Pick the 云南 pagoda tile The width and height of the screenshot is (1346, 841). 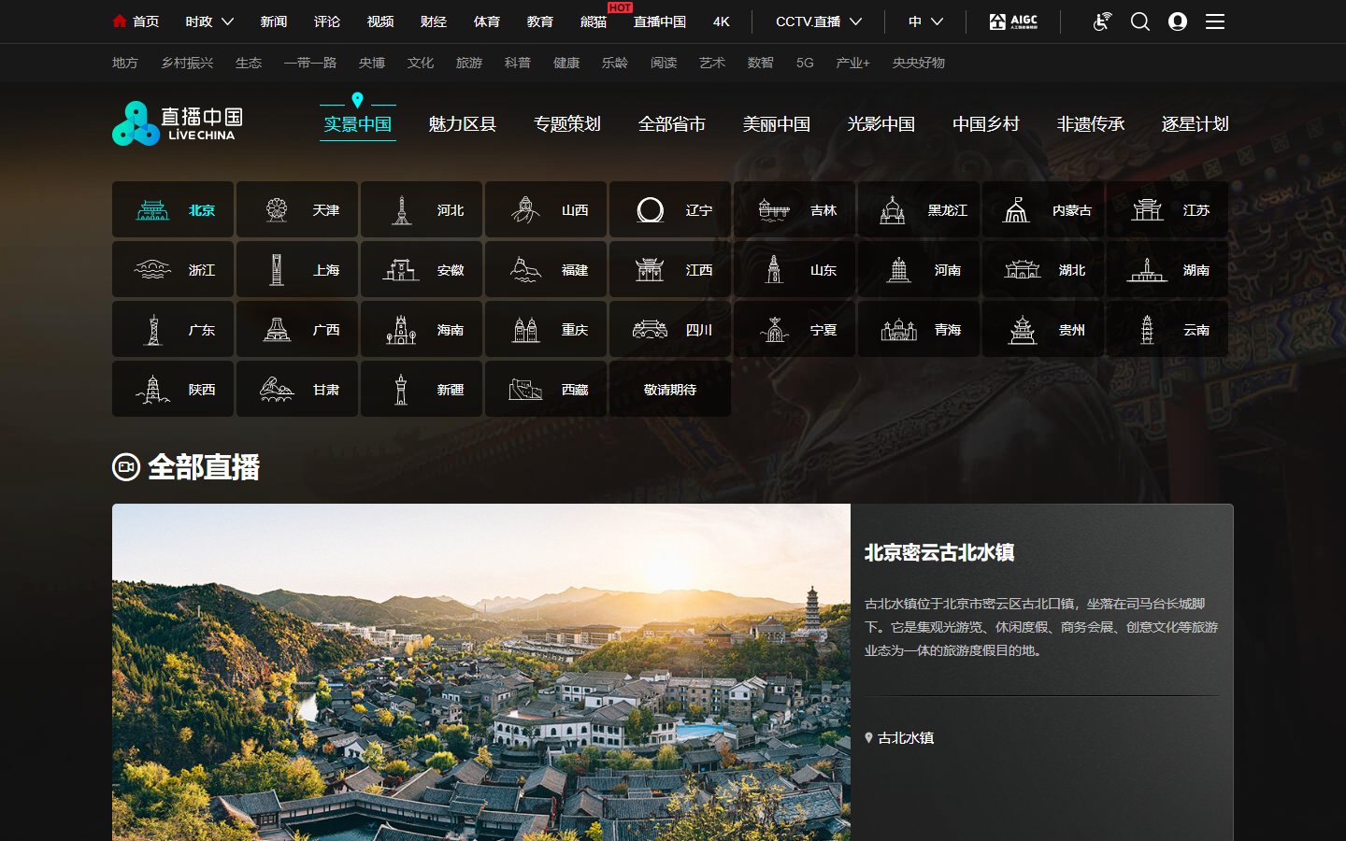1167,329
